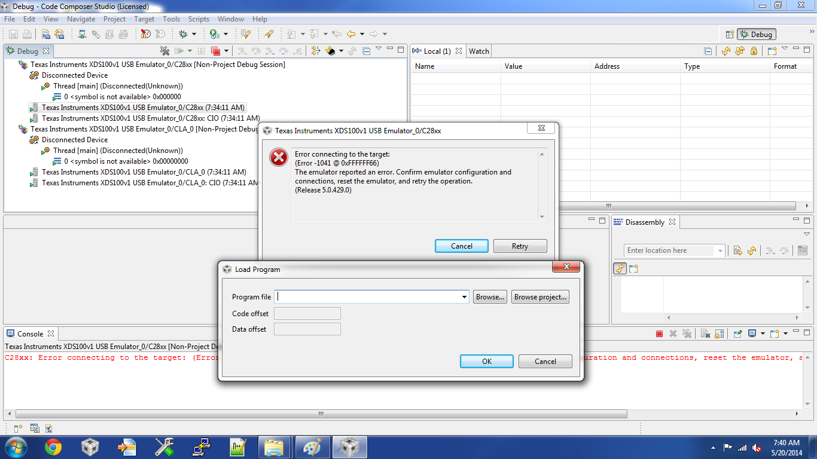Viewport: 817px width, 459px height.
Task: Click Cancel in Load Program dialog
Action: click(545, 362)
